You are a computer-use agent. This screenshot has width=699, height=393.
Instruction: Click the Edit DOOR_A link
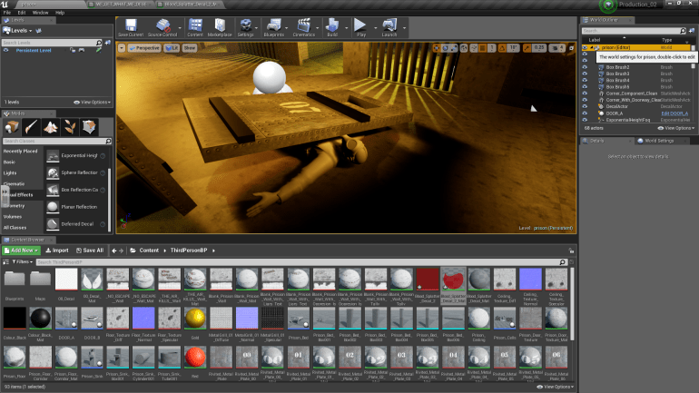click(x=674, y=113)
